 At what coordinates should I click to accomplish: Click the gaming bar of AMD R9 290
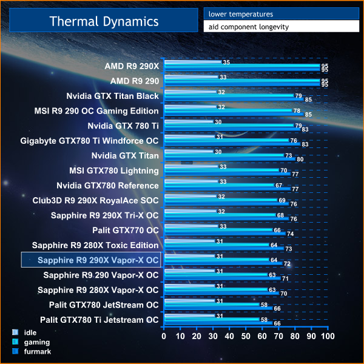click(242, 81)
